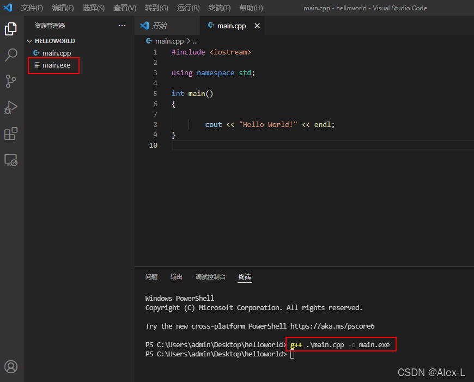Click the Remote Explorer icon in sidebar

coord(11,160)
